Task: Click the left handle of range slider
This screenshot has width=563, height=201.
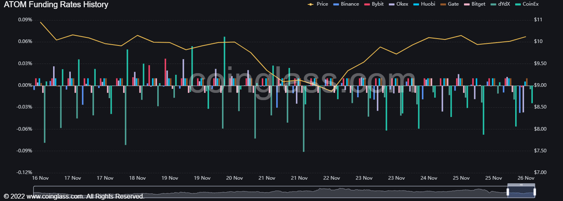Action: tap(508, 192)
